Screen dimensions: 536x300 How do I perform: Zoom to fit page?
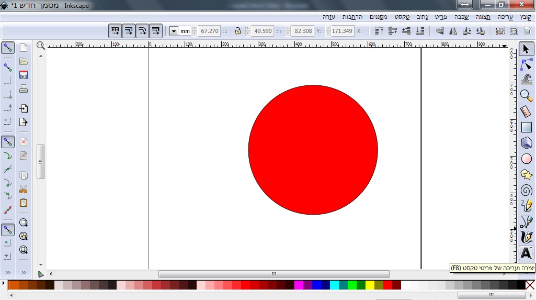coord(23,250)
